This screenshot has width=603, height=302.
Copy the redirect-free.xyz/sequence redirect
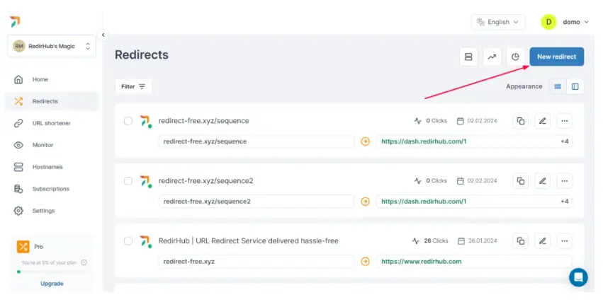521,121
